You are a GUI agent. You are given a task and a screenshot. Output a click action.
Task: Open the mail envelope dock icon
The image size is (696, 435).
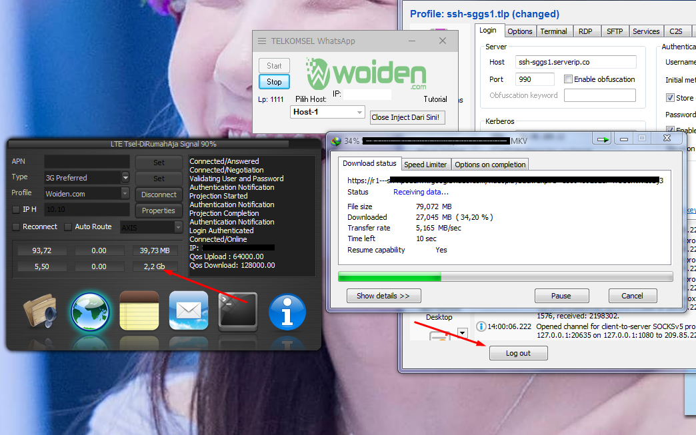coord(189,310)
